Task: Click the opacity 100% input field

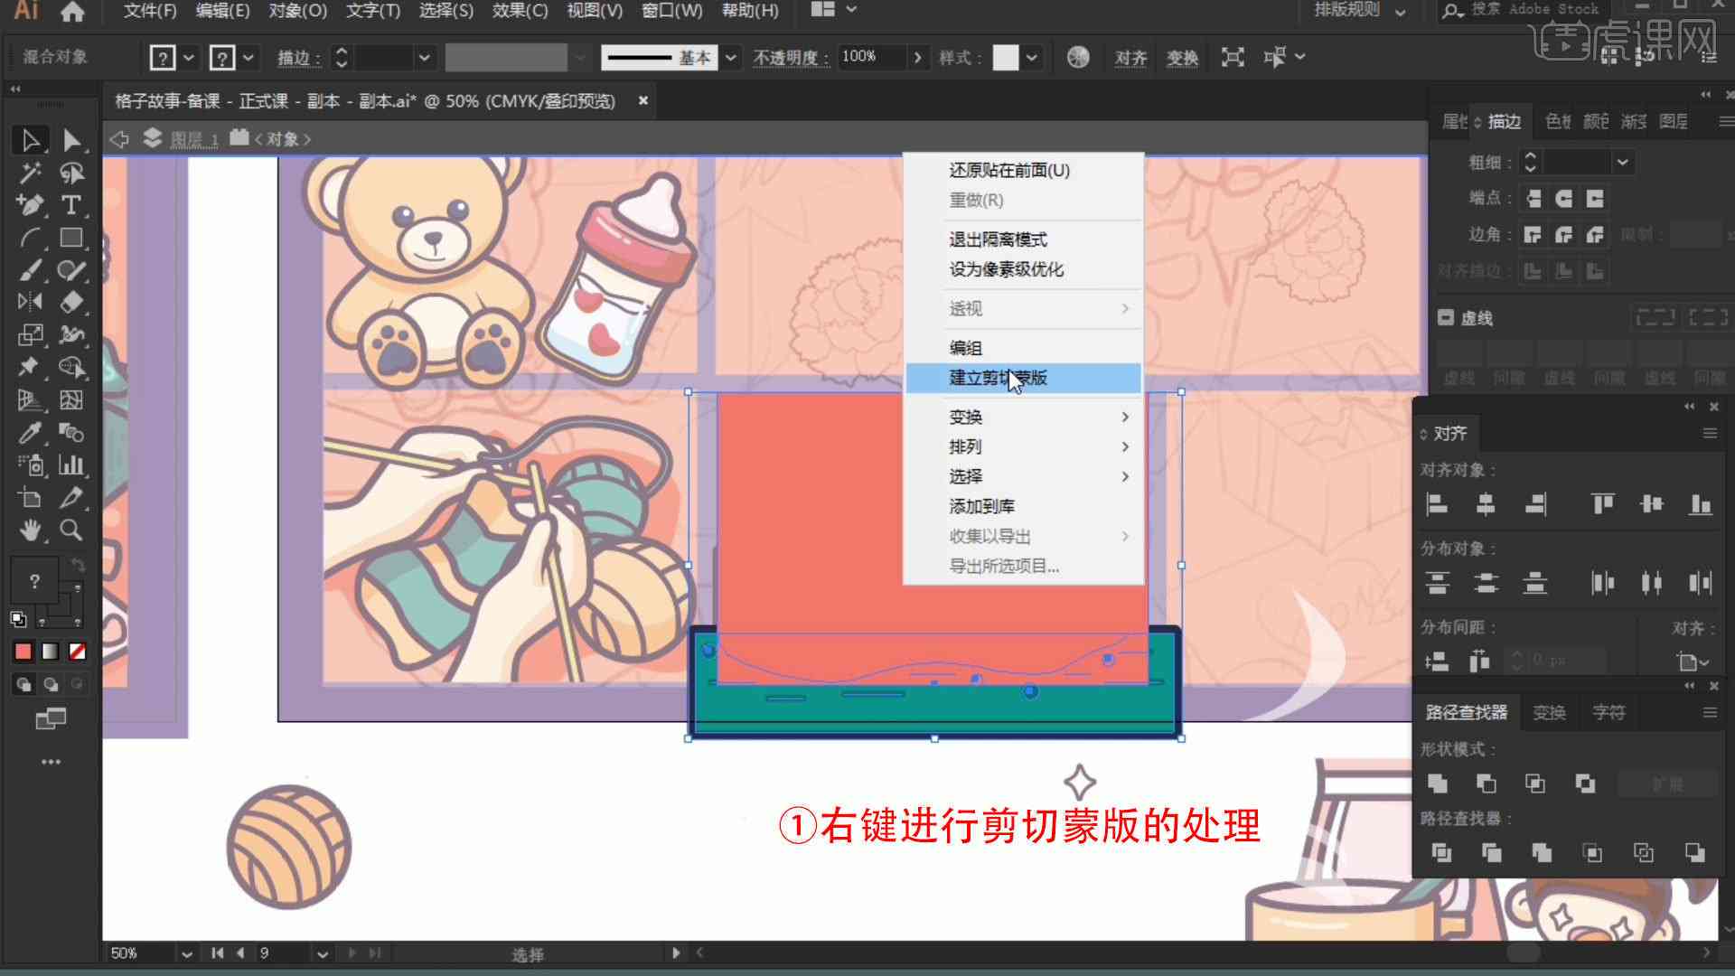Action: (872, 57)
